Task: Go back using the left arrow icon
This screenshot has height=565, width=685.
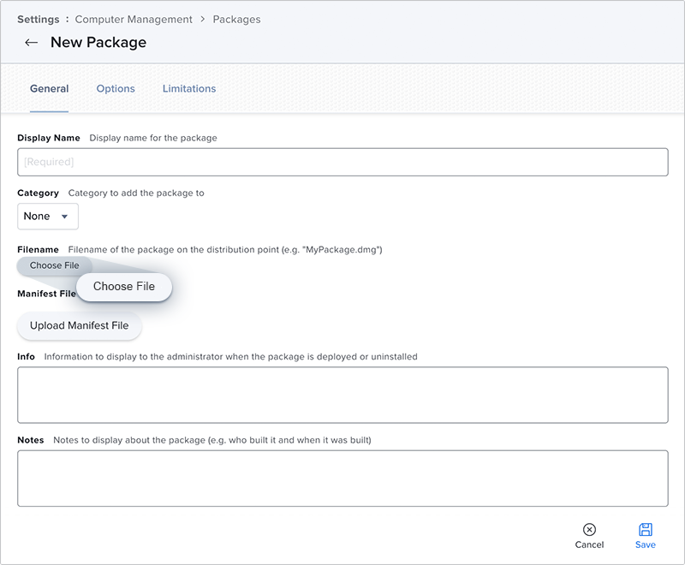Action: coord(31,42)
